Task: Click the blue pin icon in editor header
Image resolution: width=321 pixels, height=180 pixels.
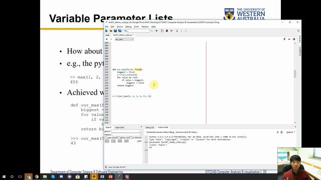Action: click(284, 39)
